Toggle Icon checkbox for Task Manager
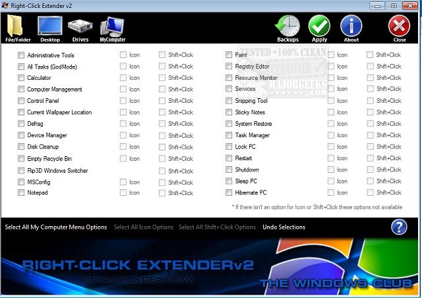The image size is (422, 298). 331,135
